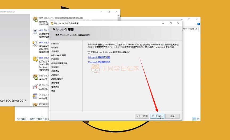
Task: Select 完成 step in the sidebar
Action: pos(53,91)
